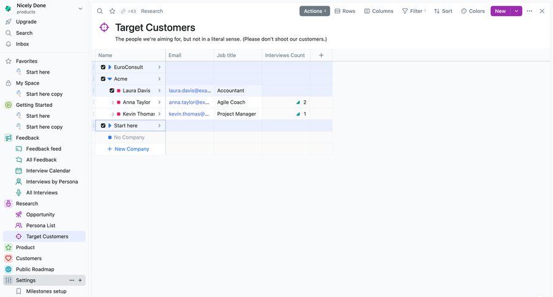Click the Research breadcrumb link

(x=152, y=11)
